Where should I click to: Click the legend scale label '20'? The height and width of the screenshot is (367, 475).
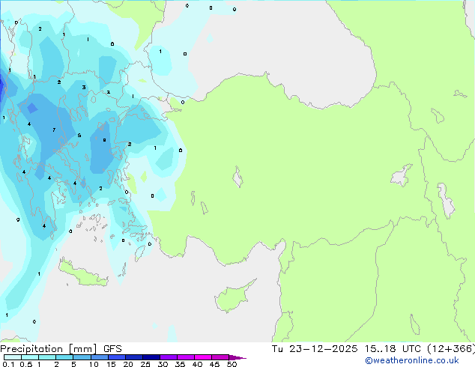(128, 364)
